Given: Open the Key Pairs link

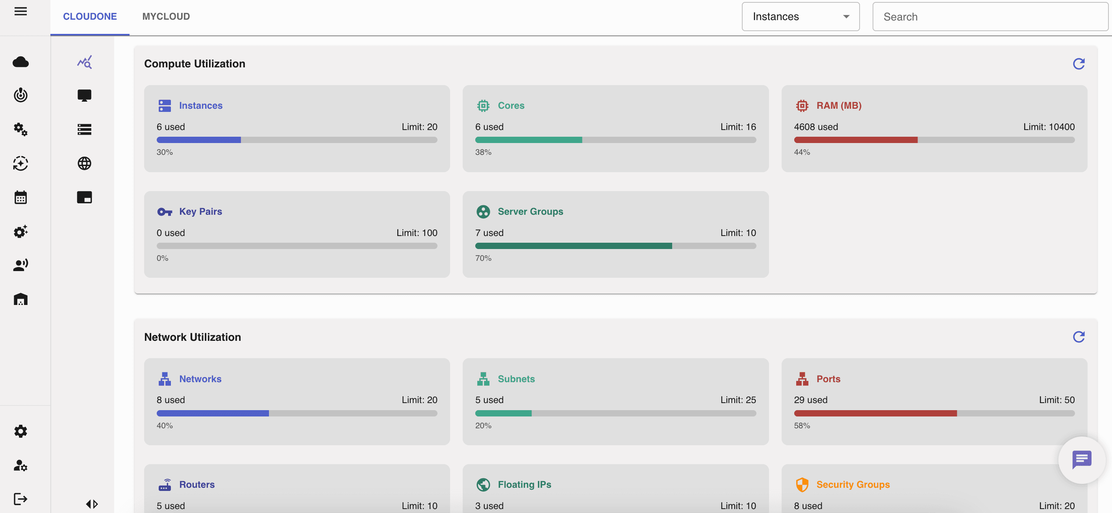Looking at the screenshot, I should [201, 212].
